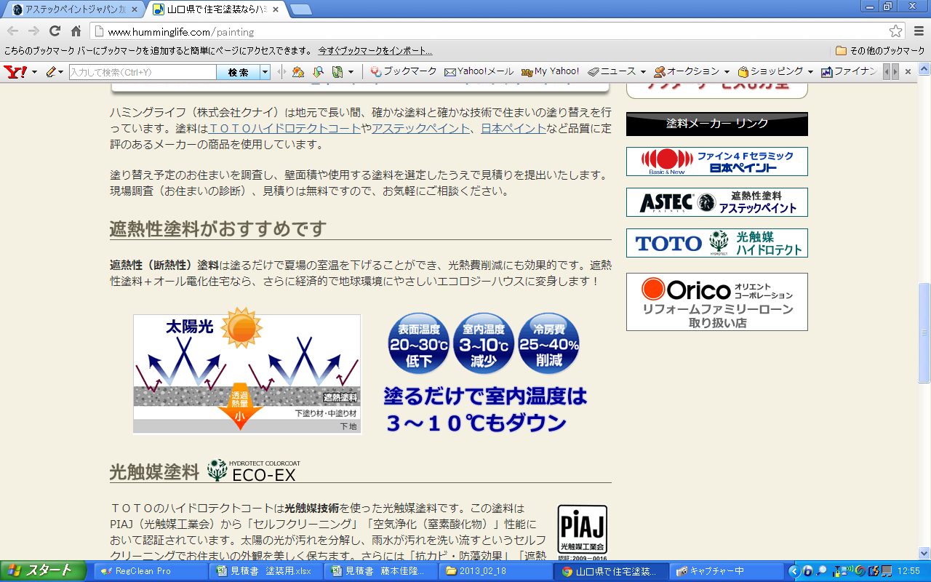
Task: Click the Yahoo! toolbar logo
Action: point(15,71)
